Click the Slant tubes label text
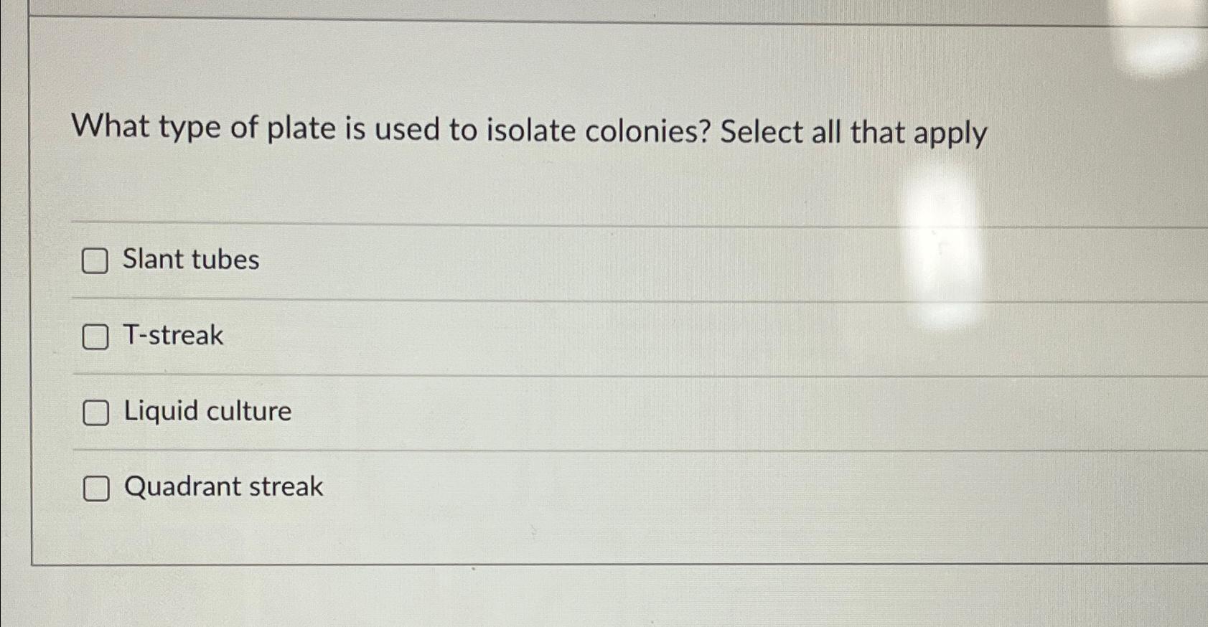 coord(191,260)
